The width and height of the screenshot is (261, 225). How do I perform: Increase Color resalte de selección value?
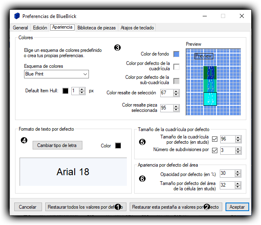[x=176, y=91]
